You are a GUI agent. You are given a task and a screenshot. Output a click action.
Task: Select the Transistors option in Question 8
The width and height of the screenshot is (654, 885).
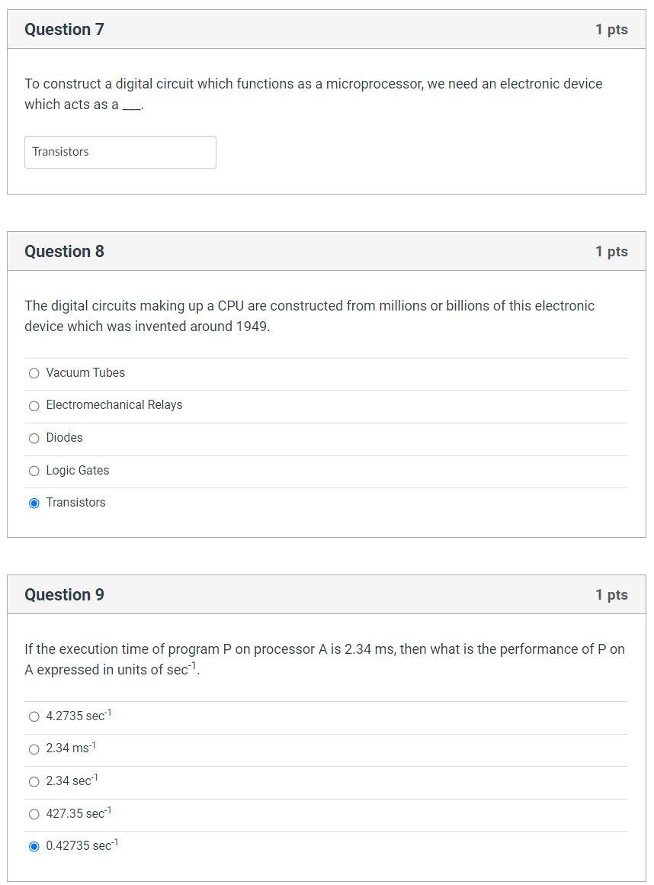(x=34, y=503)
